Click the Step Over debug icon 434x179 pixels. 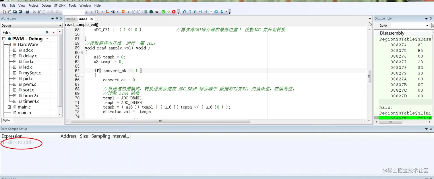pyautogui.click(x=185, y=12)
